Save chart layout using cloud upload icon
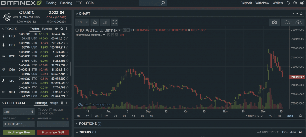The image size is (306, 137). pos(298,22)
